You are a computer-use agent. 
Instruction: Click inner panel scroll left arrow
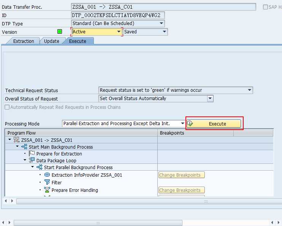click(6, 201)
